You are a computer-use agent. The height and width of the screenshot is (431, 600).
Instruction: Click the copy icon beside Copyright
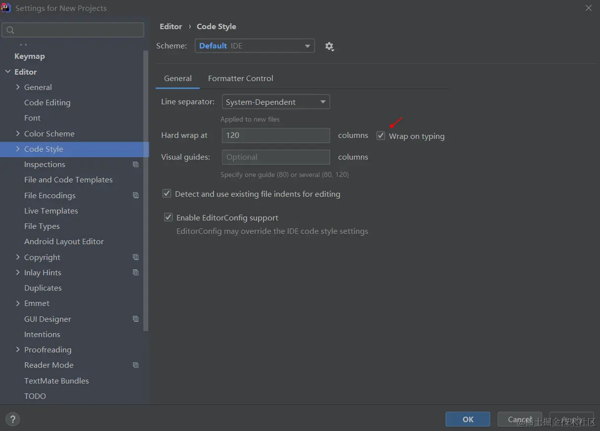click(136, 257)
